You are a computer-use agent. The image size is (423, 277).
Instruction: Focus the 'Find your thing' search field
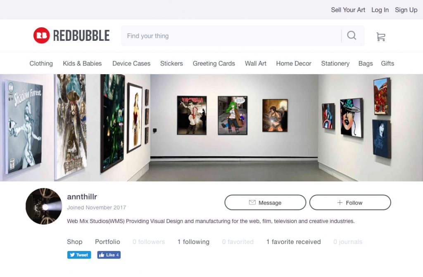click(232, 36)
